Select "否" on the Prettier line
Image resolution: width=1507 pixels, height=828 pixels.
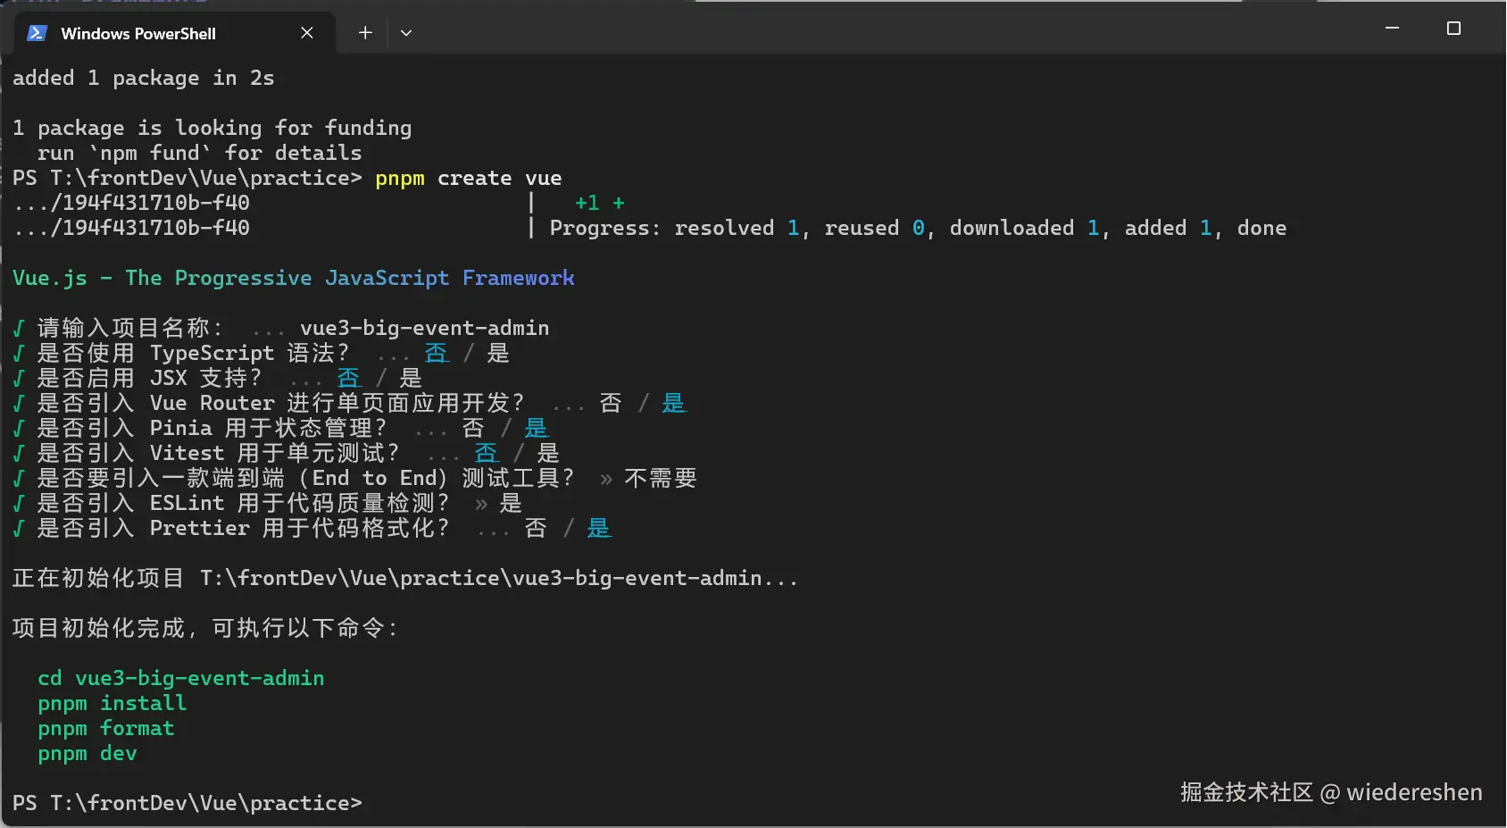[x=537, y=529]
